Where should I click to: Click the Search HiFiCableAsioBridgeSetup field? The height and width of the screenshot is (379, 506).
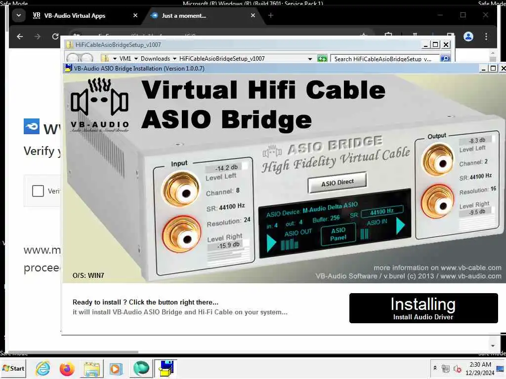click(x=384, y=59)
